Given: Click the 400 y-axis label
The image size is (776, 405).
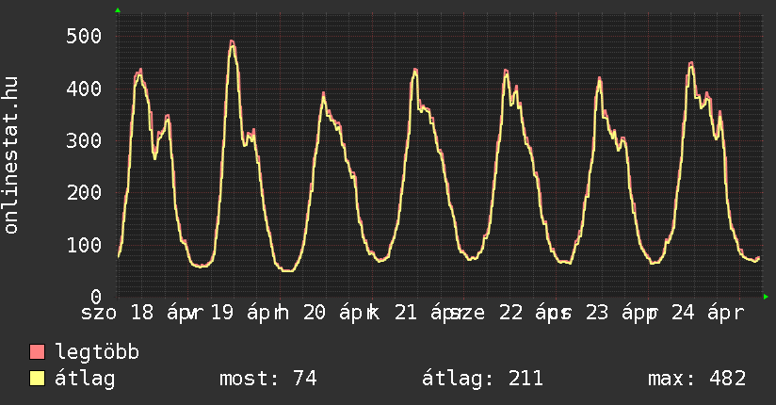Looking at the screenshot, I should click(84, 89).
